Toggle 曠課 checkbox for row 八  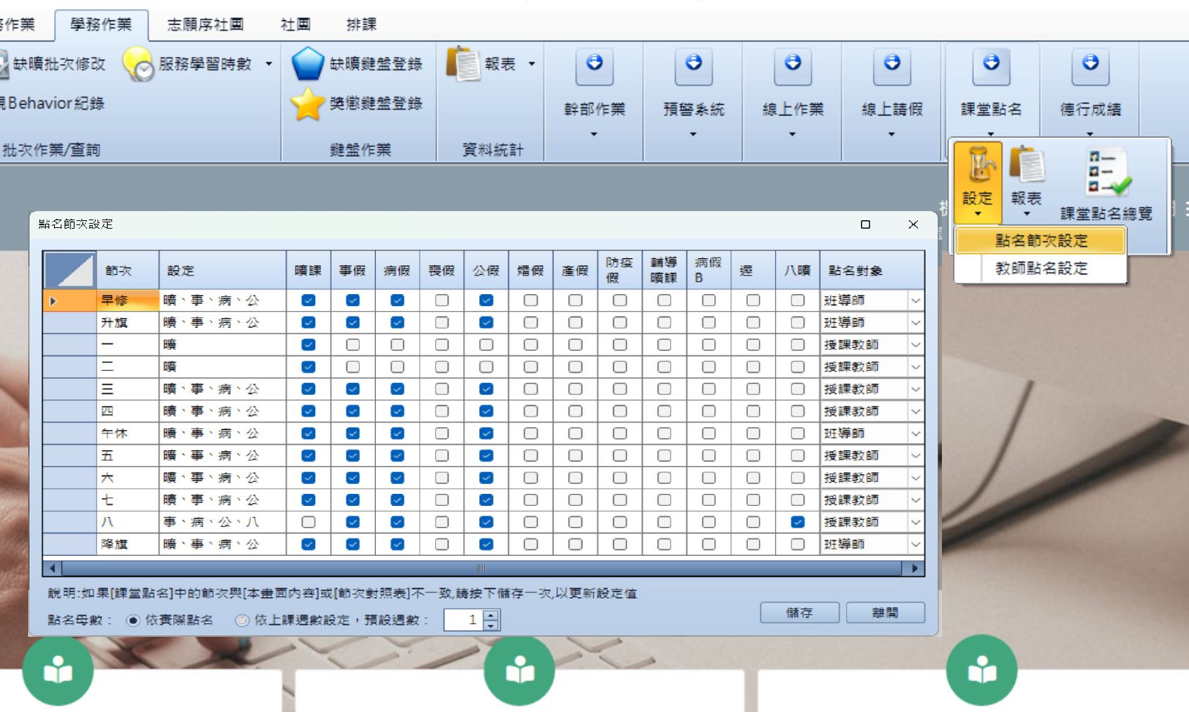click(308, 522)
